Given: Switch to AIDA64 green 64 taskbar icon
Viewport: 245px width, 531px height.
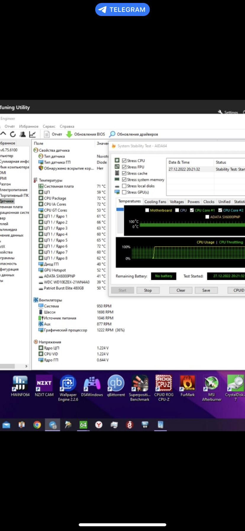Looking at the screenshot, I should point(83,425).
